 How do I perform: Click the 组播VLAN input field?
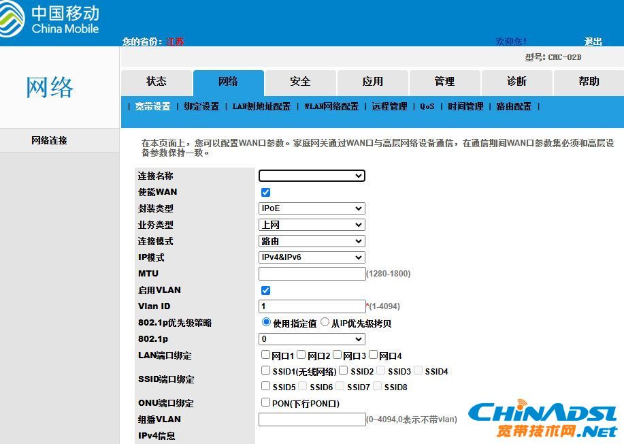pyautogui.click(x=312, y=419)
